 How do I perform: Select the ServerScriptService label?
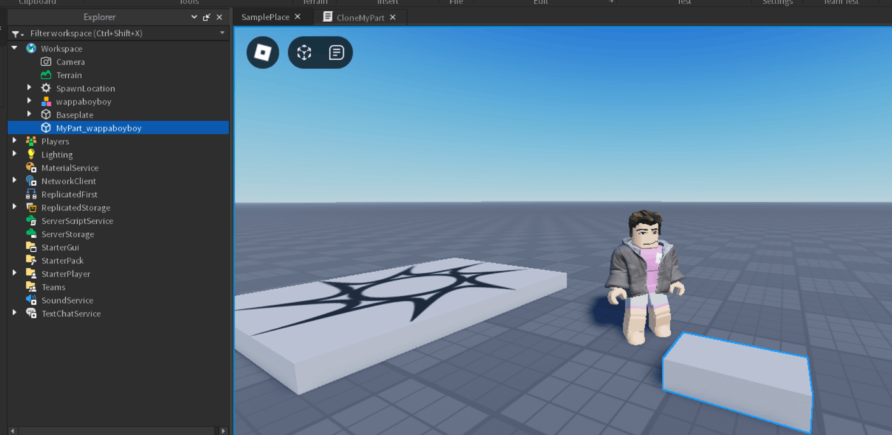coord(77,221)
